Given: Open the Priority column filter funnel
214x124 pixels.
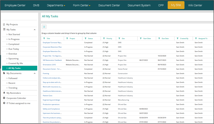Looking at the screenshot, I should pos(104,39).
